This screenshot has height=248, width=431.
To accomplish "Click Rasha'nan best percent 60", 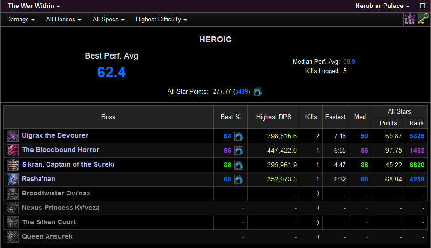I will (227, 179).
